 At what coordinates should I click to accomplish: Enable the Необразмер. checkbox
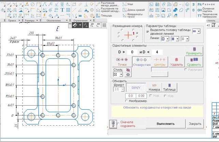[x=127, y=101]
